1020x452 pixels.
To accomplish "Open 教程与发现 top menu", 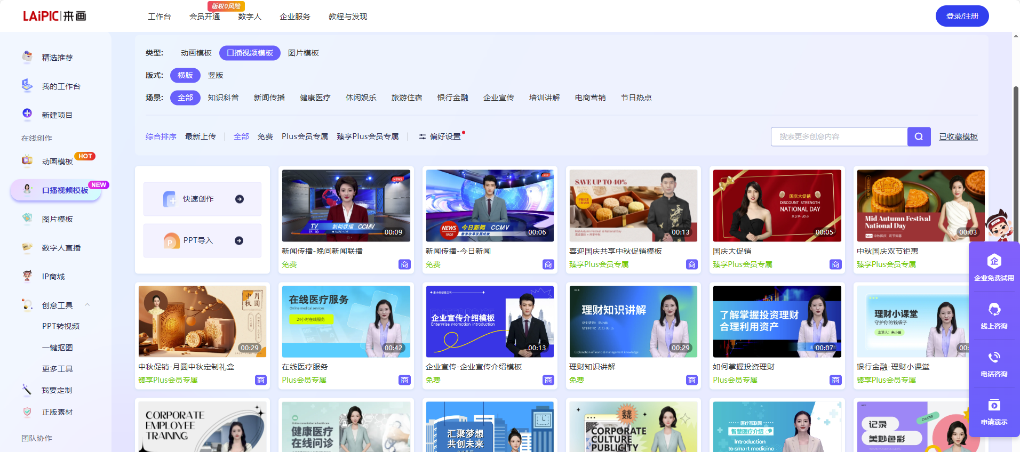I will pos(348,17).
